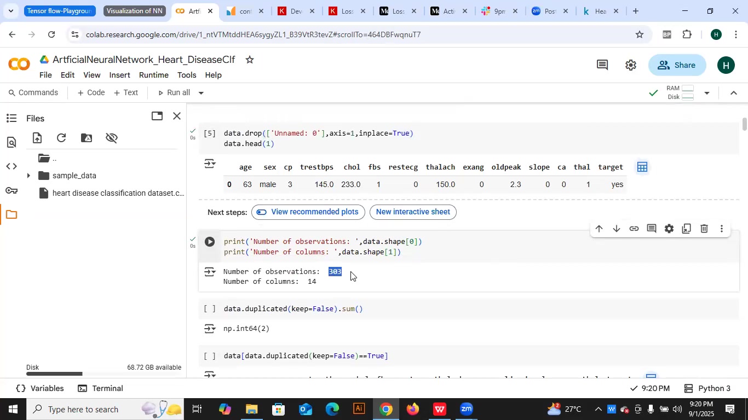The height and width of the screenshot is (420, 748).
Task: Switch to Tensor flow-Playground browser tab
Action: (x=60, y=10)
